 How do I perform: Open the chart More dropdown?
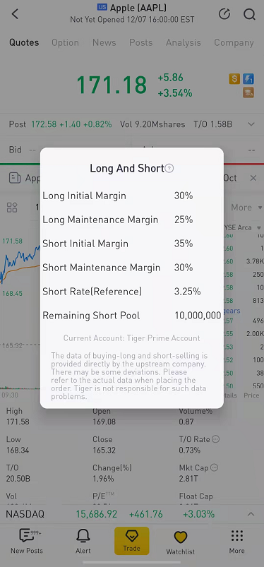(x=246, y=208)
